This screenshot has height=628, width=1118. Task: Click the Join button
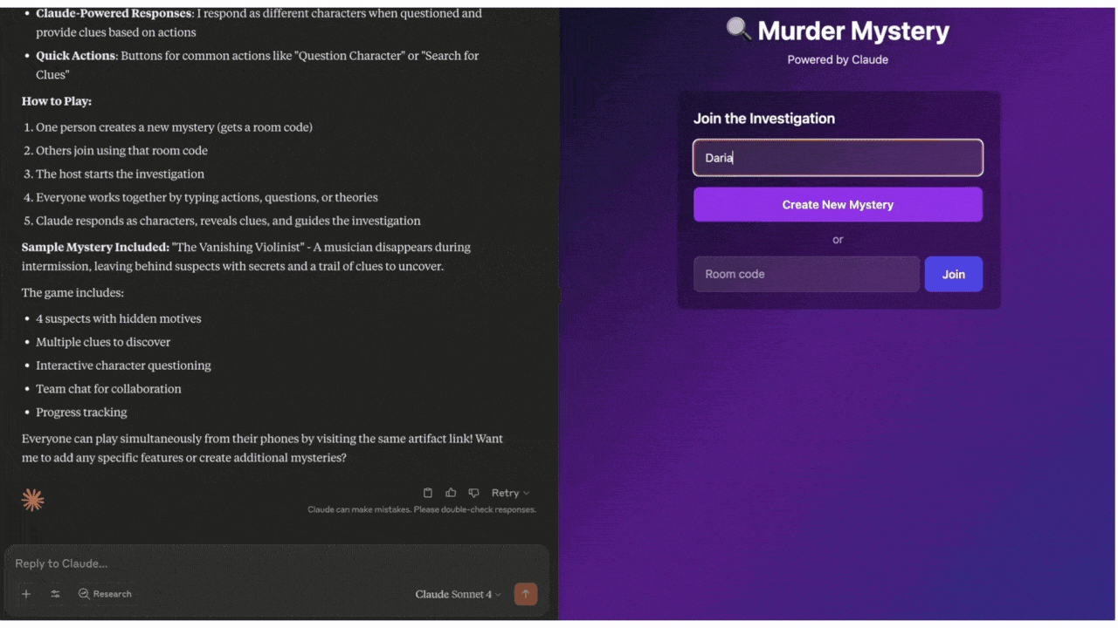tap(954, 274)
